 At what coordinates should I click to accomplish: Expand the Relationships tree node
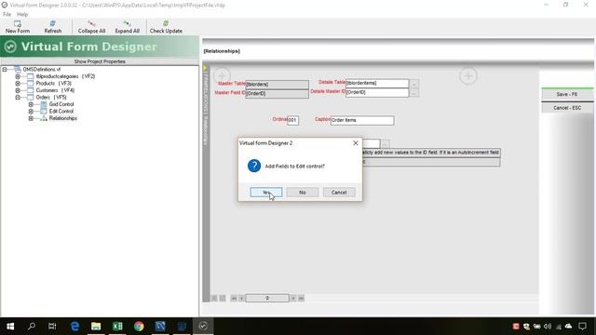click(x=31, y=118)
